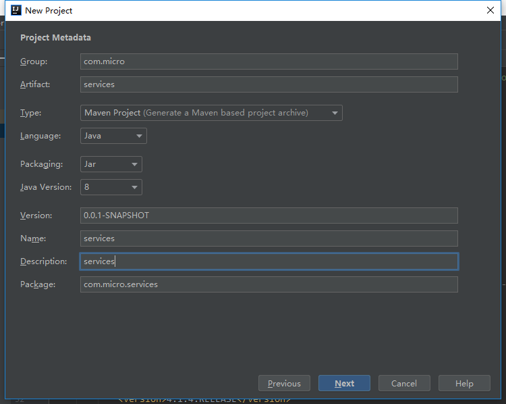This screenshot has width=506, height=404.
Task: Focus the Package field com.micro.services
Action: click(269, 284)
